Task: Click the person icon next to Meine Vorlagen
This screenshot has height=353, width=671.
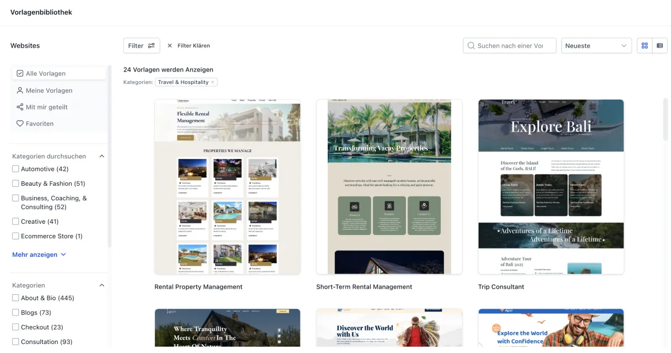Action: point(20,90)
